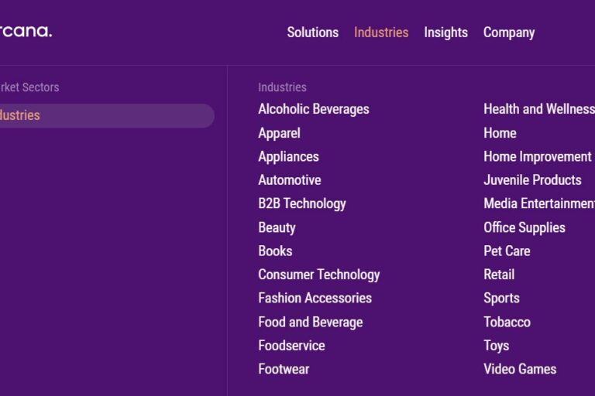Viewport: 595px width, 396px height.
Task: Open the Office Supplies link
Action: (x=524, y=227)
